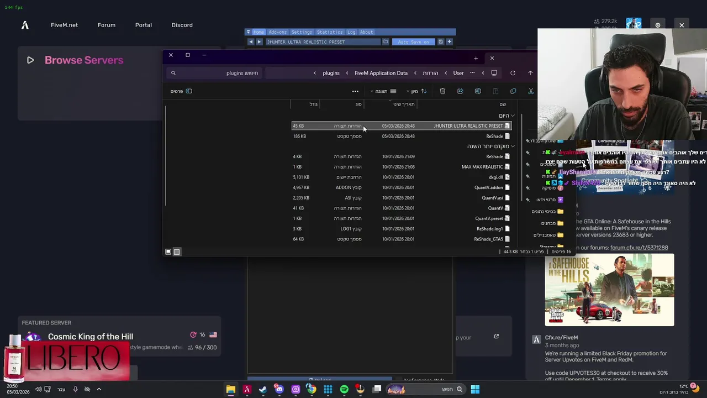Image resolution: width=707 pixels, height=398 pixels.
Task: Open ReShade Home tab
Action: click(258, 32)
